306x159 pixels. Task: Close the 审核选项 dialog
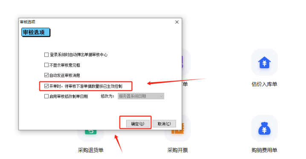click(x=177, y=22)
